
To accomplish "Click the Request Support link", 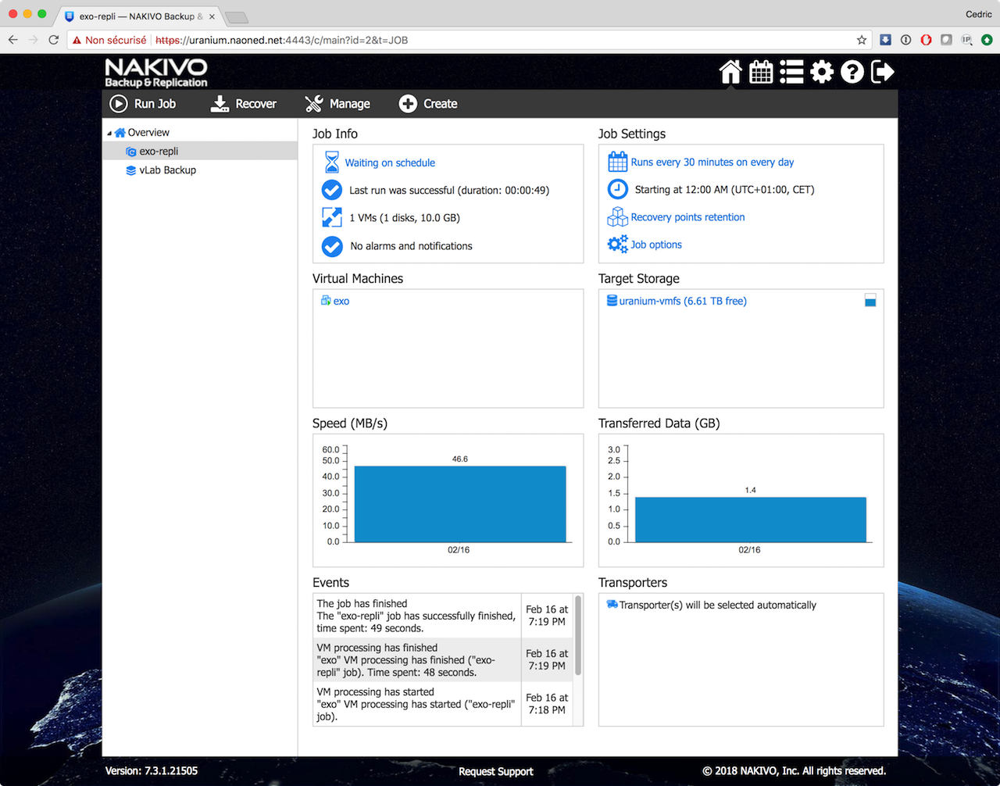I will [495, 771].
